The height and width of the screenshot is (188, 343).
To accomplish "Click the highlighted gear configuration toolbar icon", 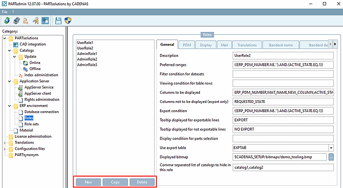I will click(45, 21).
